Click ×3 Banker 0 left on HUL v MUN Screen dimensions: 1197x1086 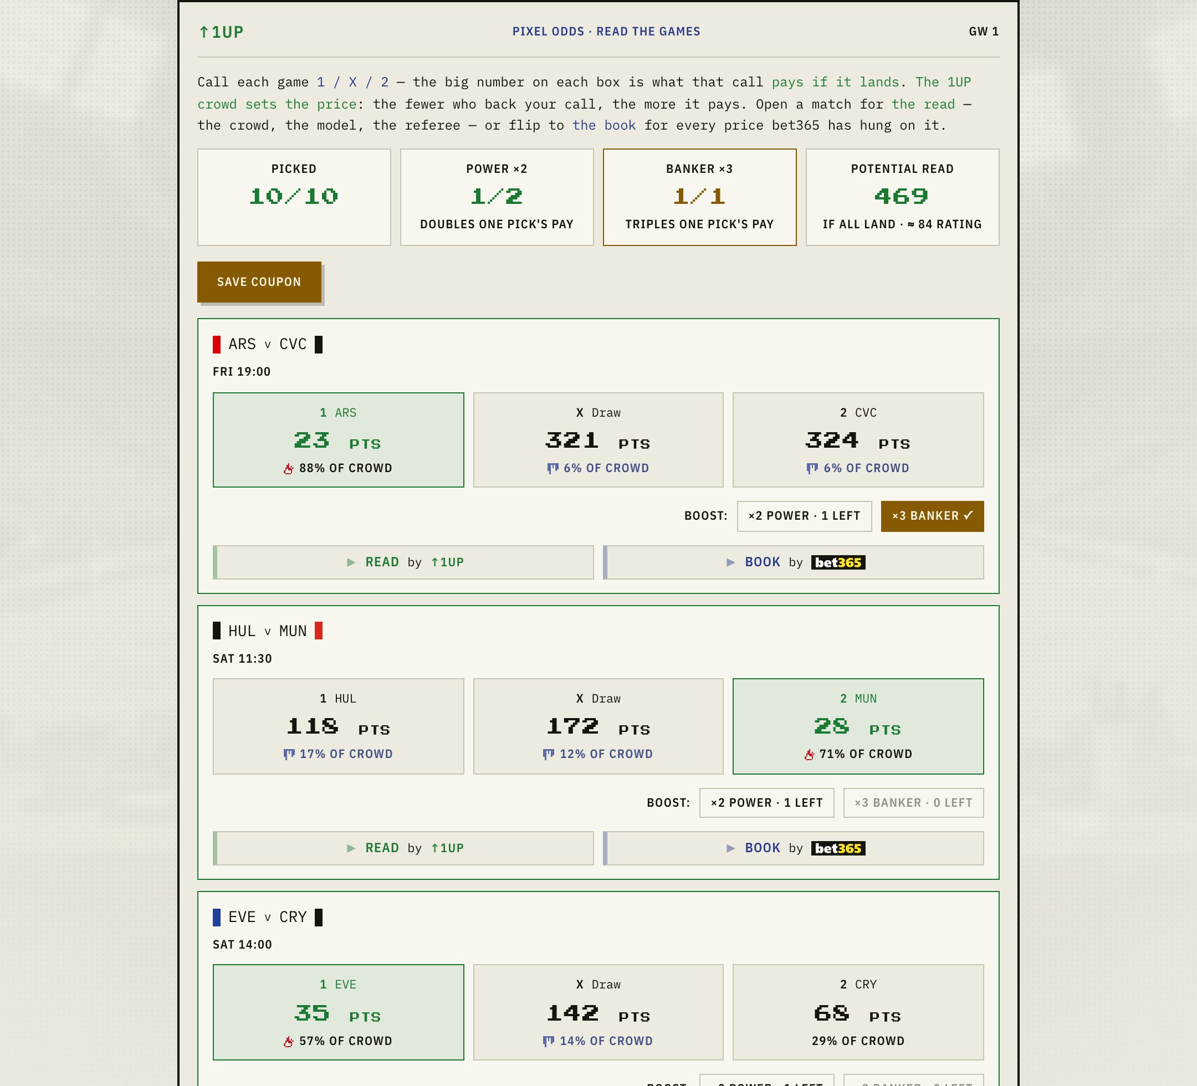click(x=914, y=803)
